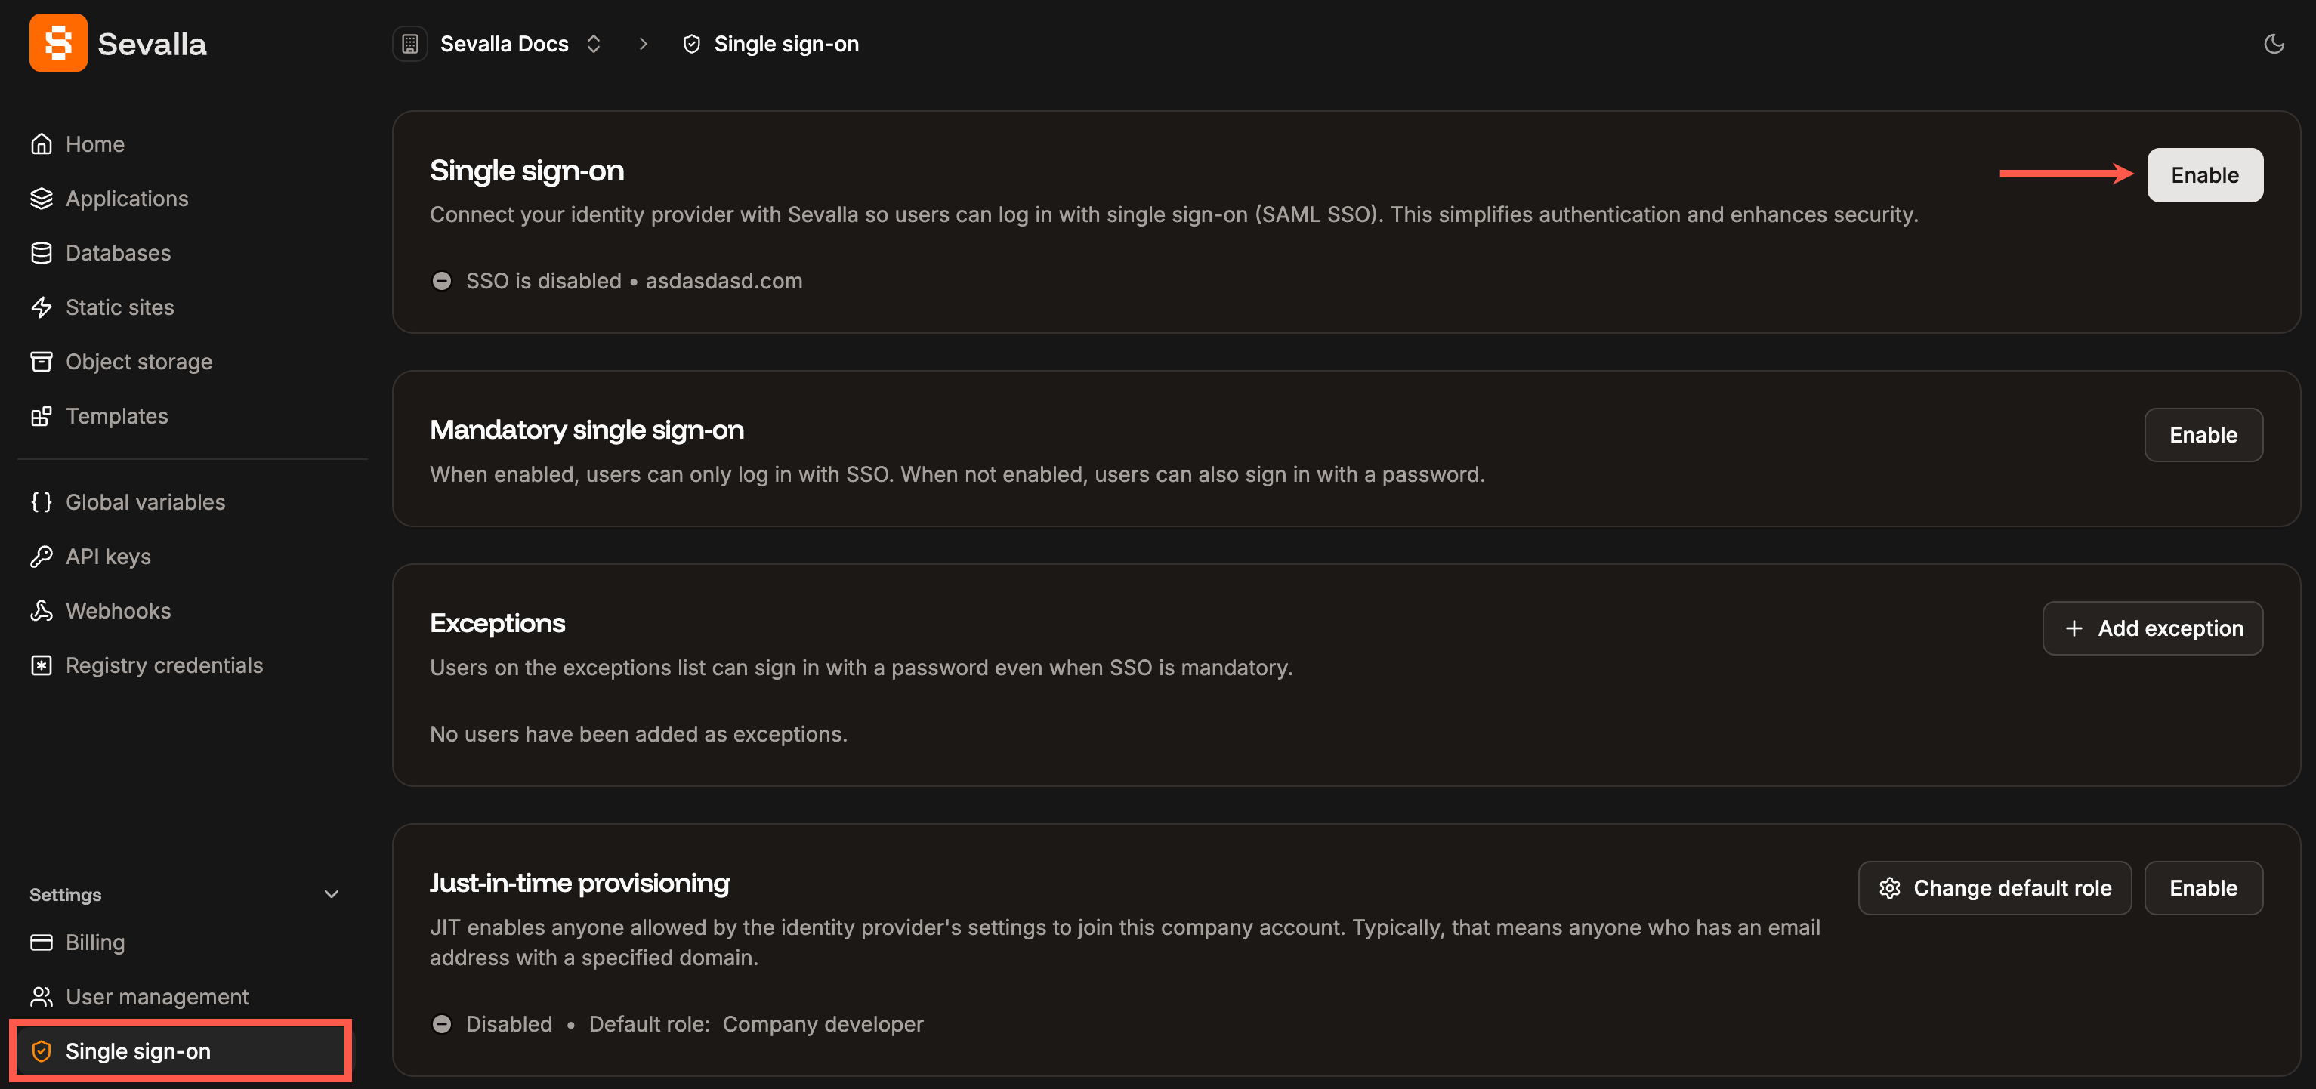Add an exception user
The height and width of the screenshot is (1089, 2316).
[x=2152, y=627]
